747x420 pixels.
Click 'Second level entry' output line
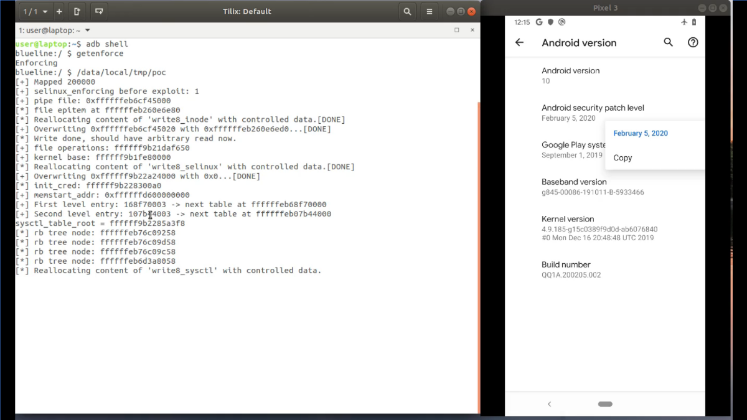tap(173, 213)
